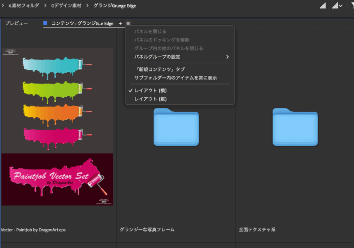
Task: Click the 6.素材フォルダ breadcrumb
Action: click(24, 6)
